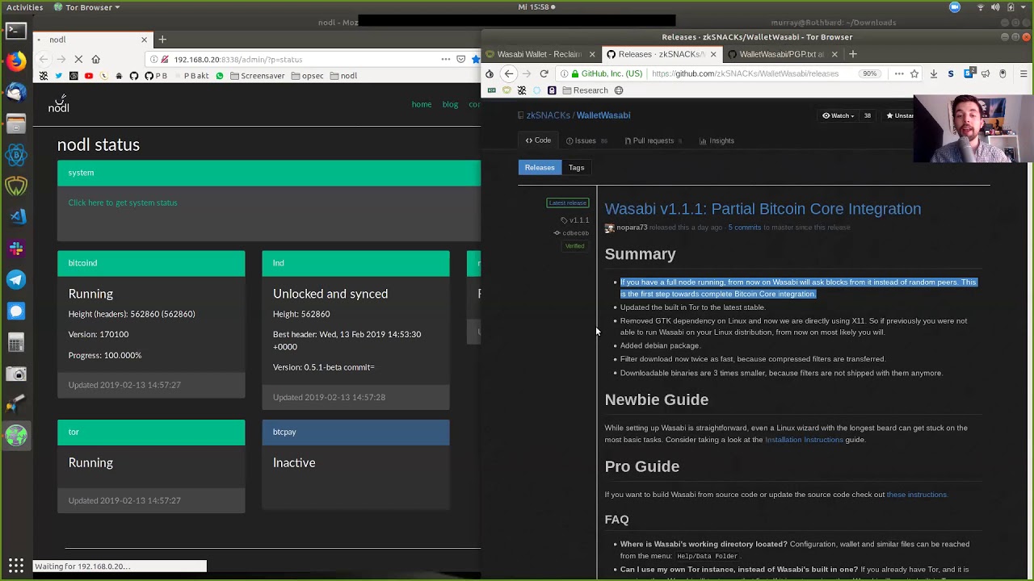Open Thunderbird mail in the dock

[15, 93]
